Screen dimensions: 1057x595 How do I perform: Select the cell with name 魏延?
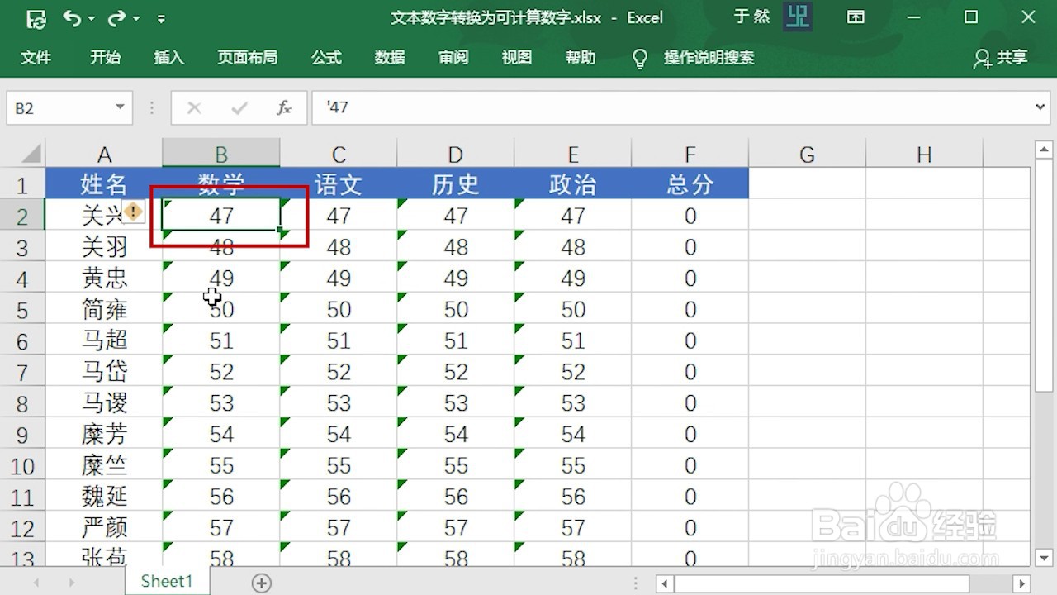click(104, 497)
